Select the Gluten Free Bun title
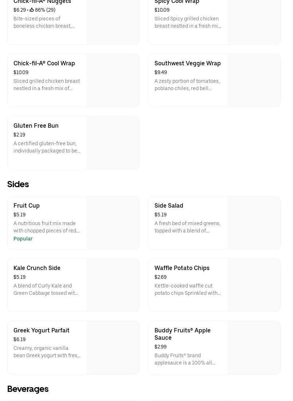This screenshot has width=293, height=401. click(x=36, y=126)
